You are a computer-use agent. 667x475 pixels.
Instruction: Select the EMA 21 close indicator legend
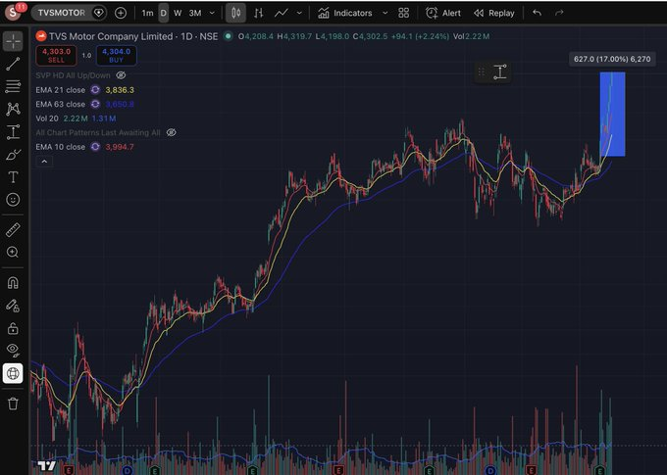[x=61, y=90]
